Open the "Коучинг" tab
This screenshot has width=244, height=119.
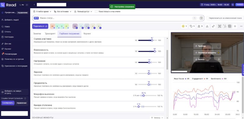point(87,34)
